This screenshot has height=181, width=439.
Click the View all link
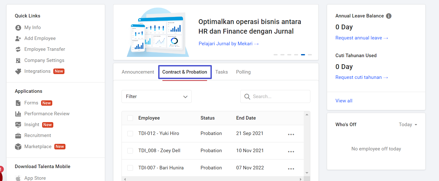[344, 101]
